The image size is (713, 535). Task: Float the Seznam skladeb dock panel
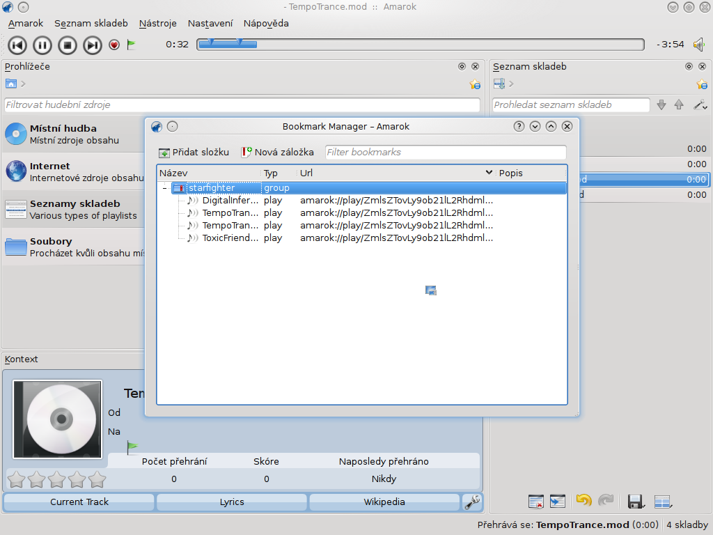689,66
